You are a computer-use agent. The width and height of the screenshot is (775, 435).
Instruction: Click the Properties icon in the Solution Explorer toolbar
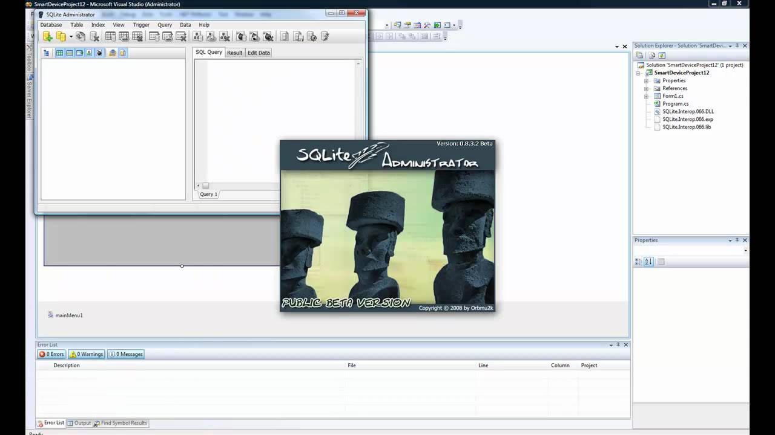click(x=639, y=56)
